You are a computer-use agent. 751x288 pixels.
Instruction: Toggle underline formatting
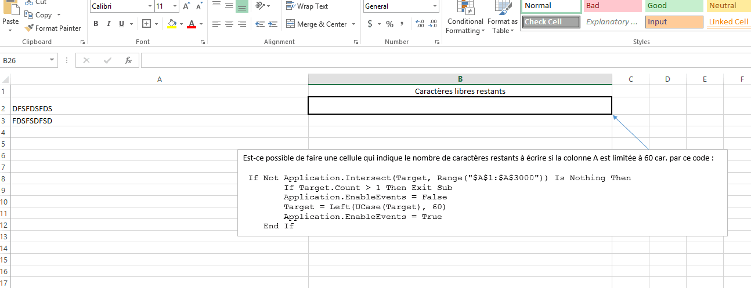click(x=122, y=24)
